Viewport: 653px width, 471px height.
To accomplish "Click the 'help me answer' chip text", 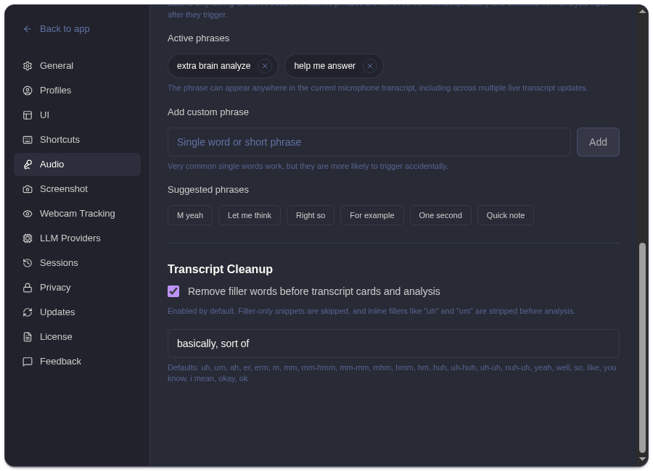I will [x=324, y=66].
